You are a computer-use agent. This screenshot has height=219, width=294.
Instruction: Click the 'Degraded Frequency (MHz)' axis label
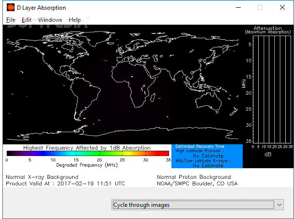[87, 165]
